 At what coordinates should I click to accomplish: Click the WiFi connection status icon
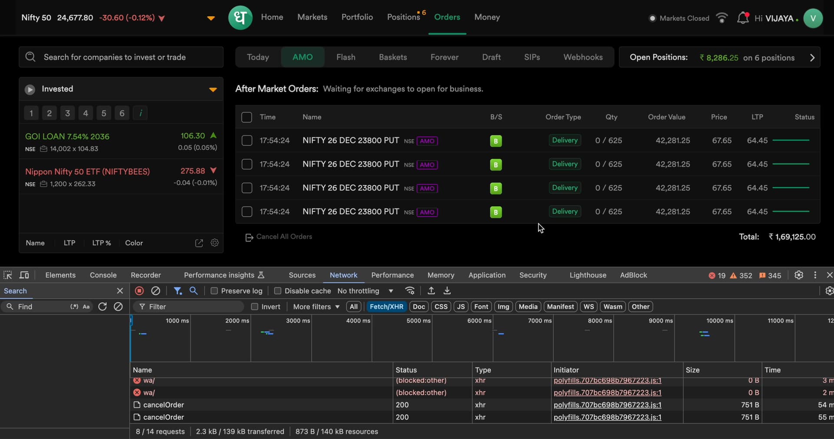(722, 18)
